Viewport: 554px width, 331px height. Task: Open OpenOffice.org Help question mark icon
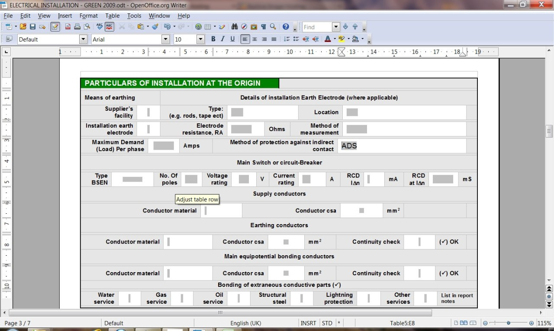286,27
